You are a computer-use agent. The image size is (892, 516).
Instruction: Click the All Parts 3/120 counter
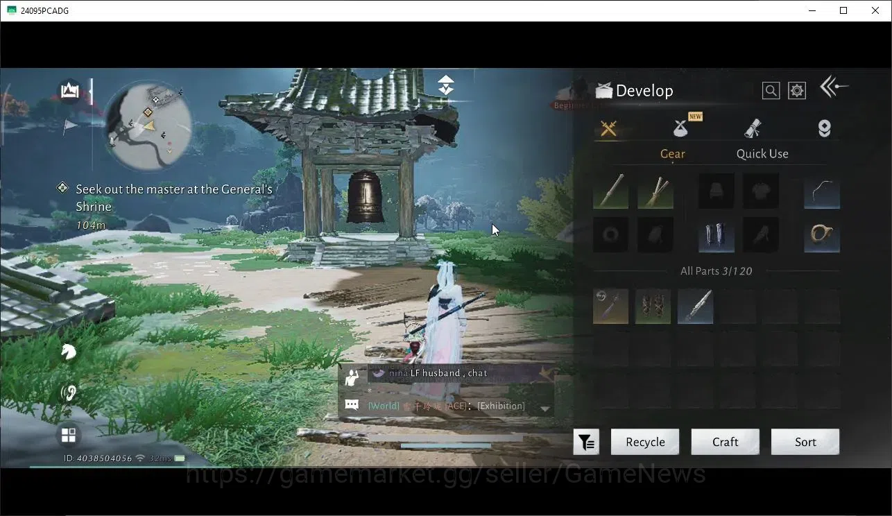click(716, 271)
